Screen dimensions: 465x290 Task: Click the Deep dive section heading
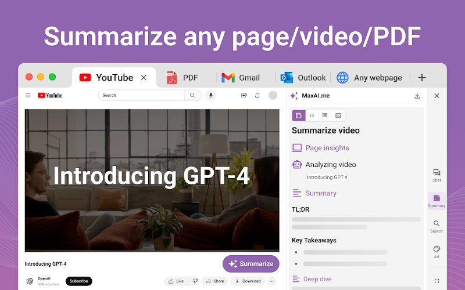[x=317, y=279]
